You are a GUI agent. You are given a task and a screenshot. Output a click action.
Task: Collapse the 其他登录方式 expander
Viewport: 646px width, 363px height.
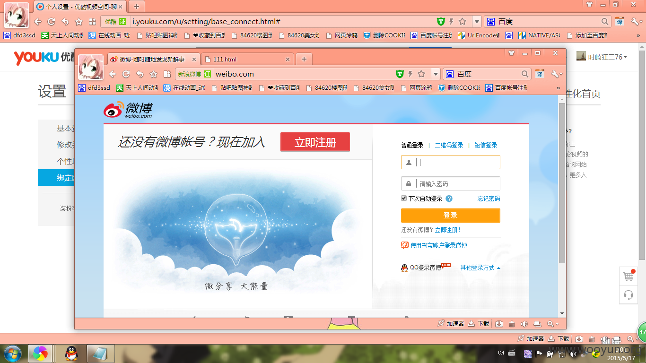480,268
